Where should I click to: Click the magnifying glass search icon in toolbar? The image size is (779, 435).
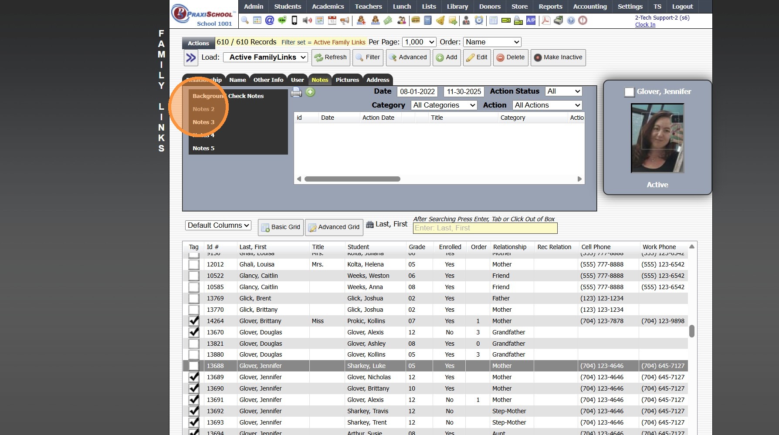pos(245,20)
